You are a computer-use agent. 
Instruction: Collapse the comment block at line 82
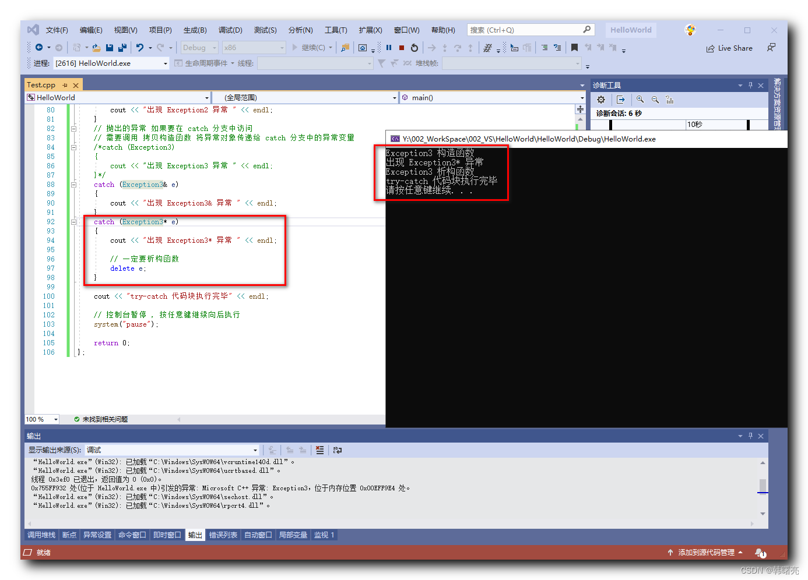(73, 129)
